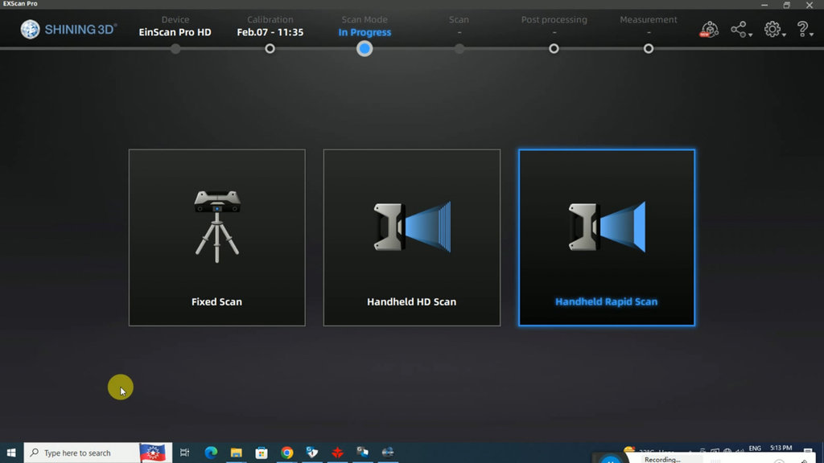The image size is (824, 463).
Task: Choose the Handheld HD Scan mode
Action: (x=411, y=237)
